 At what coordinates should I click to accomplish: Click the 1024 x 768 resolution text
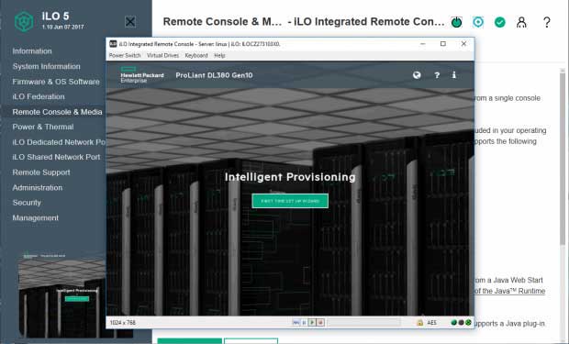tap(123, 322)
